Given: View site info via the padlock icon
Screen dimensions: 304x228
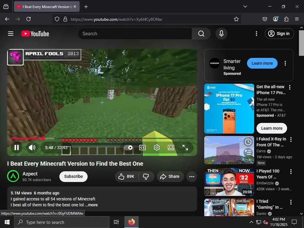Looking at the screenshot, I should tap(65, 19).
